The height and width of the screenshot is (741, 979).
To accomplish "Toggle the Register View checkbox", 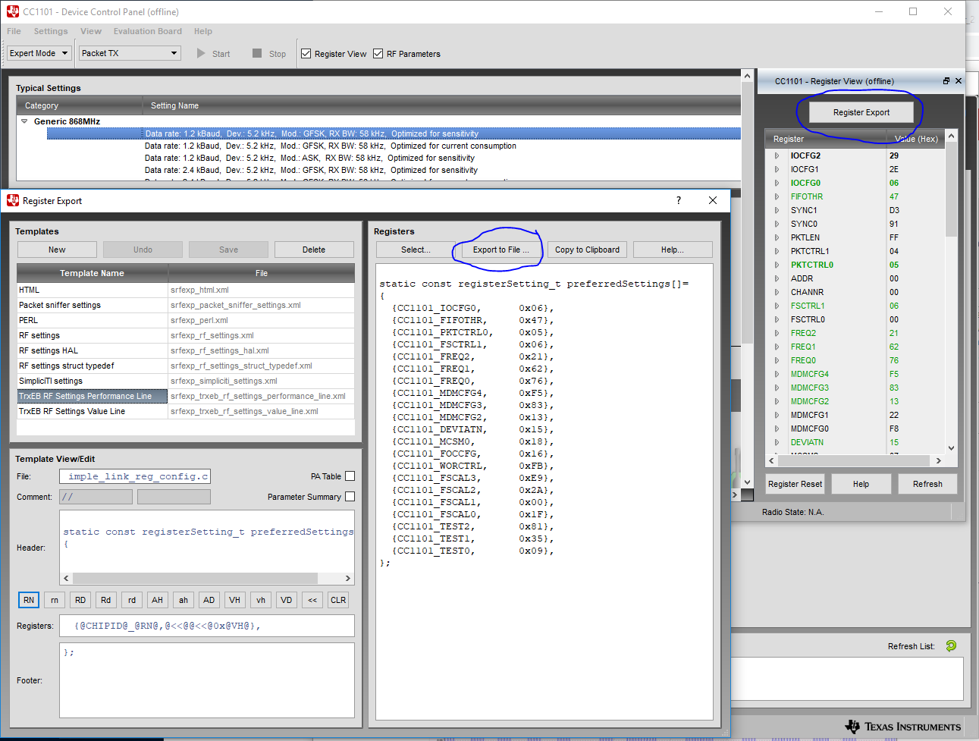I will pyautogui.click(x=306, y=54).
